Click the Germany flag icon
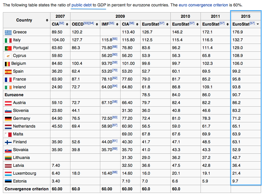Viewport: 264px width, 195px height. coord(8,119)
